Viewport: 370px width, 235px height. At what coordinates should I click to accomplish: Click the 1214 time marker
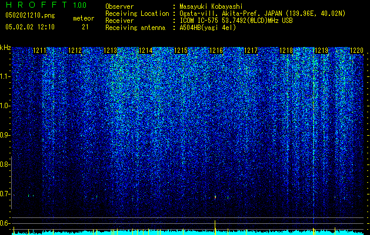pyautogui.click(x=145, y=51)
